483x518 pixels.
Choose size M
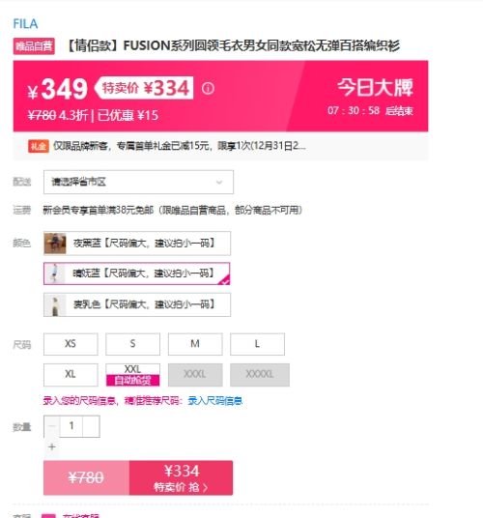195,344
